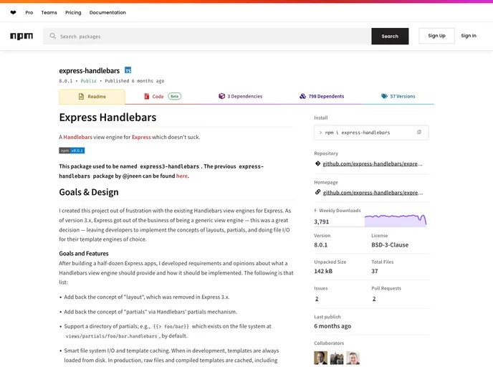Open the Pro menu item
Image resolution: width=493 pixels, height=367 pixels.
[29, 13]
